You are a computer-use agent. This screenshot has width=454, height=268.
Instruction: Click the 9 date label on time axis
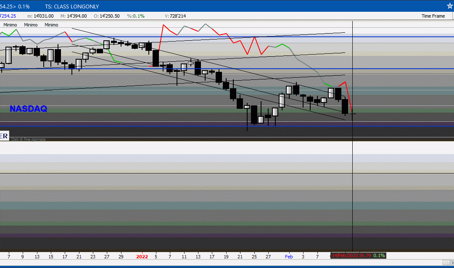click(23, 256)
